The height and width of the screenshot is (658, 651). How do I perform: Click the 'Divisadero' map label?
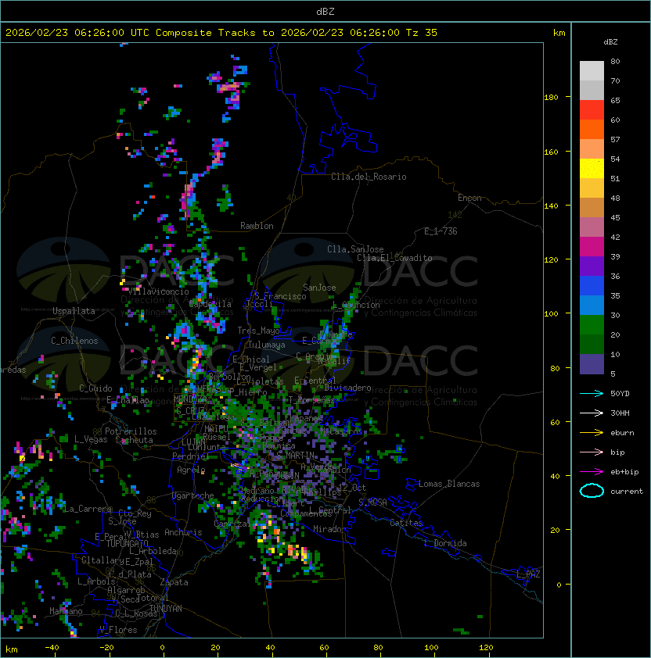point(348,388)
